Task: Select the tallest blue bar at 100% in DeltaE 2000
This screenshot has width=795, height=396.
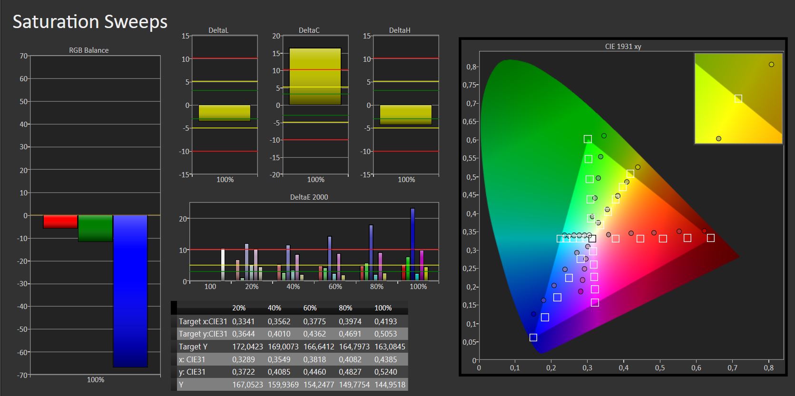Action: [412, 244]
